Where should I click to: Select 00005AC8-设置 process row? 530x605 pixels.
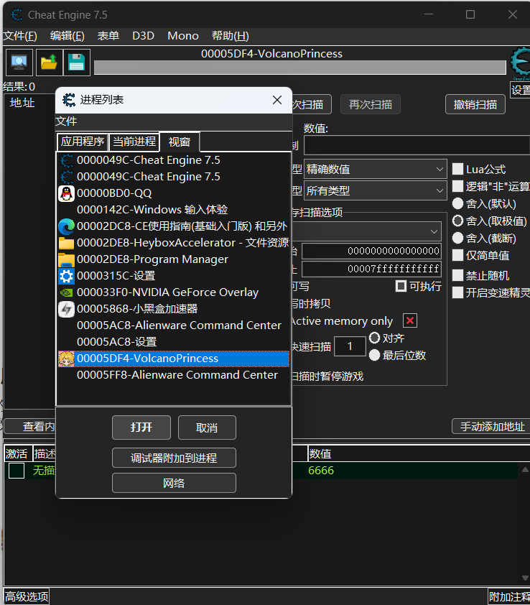(x=173, y=342)
